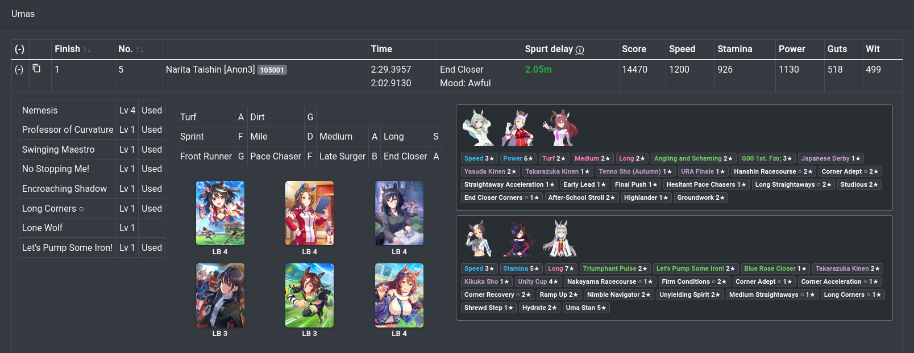This screenshot has height=353, width=914.
Task: Click the Hesitant Pace Chasers 1★ chip
Action: pos(706,184)
